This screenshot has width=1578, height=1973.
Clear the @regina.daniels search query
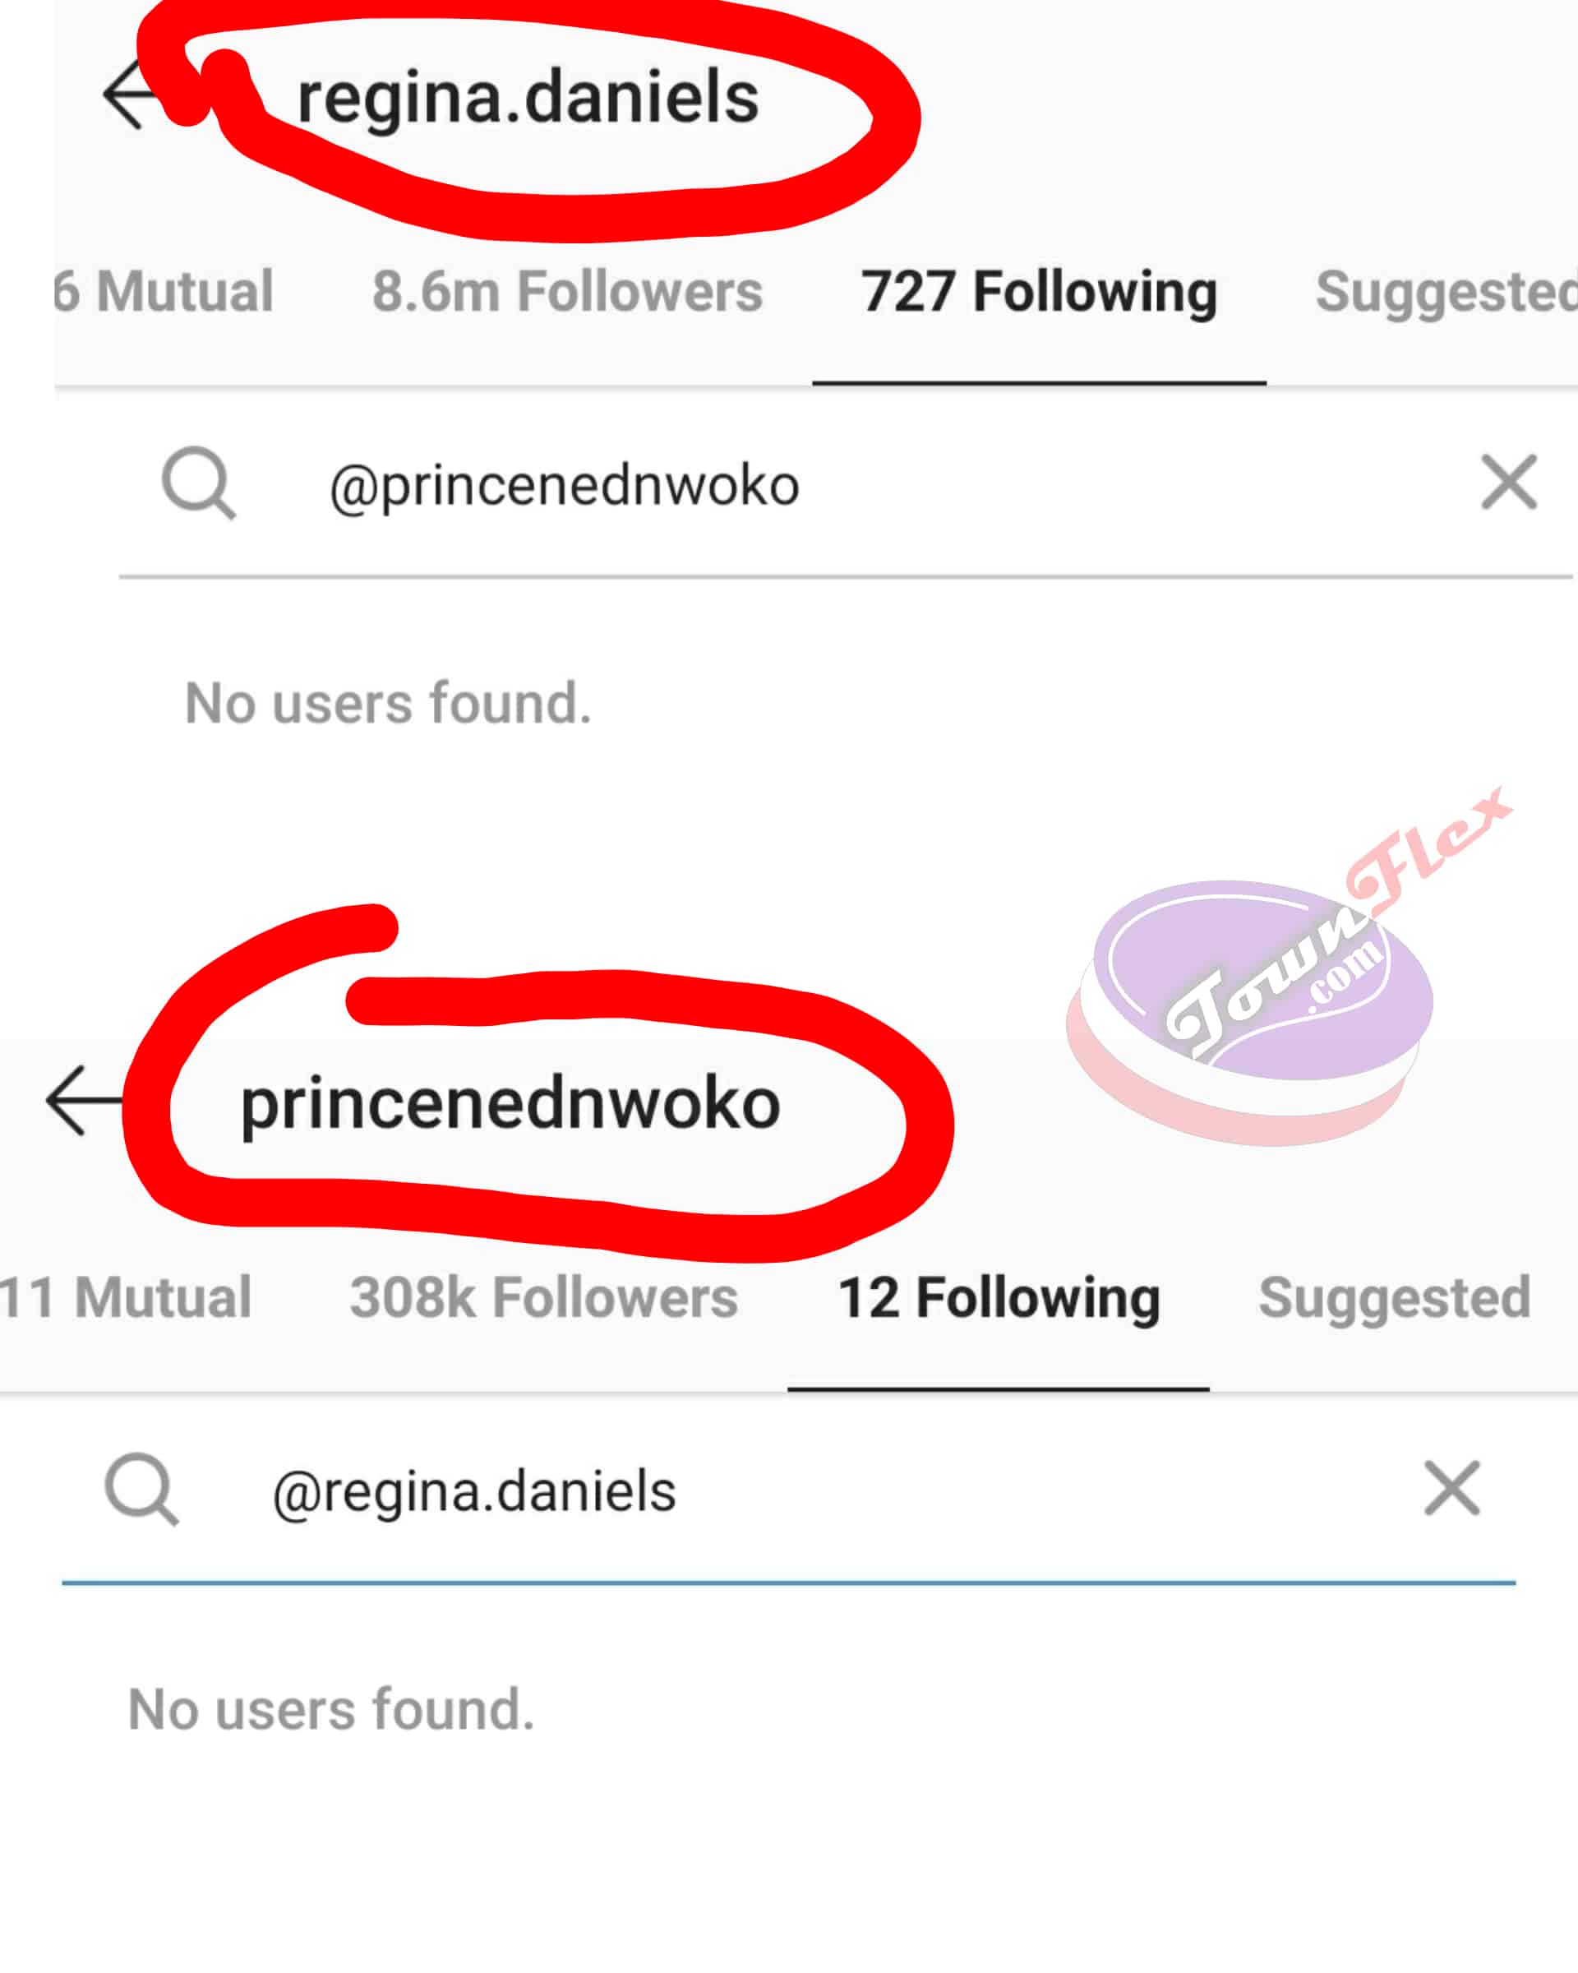(x=1451, y=1488)
